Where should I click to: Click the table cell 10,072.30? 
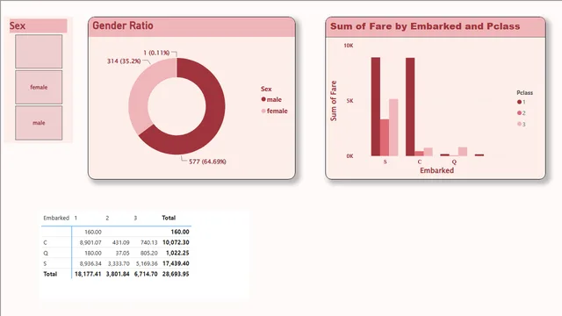tap(176, 242)
